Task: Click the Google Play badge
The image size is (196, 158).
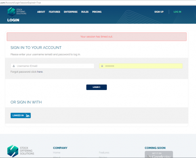Action: [x=159, y=154]
